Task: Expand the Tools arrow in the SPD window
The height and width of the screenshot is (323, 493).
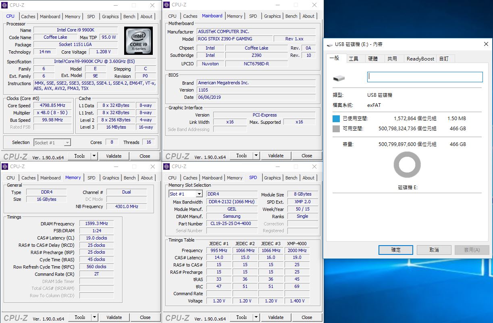Action: [256, 317]
